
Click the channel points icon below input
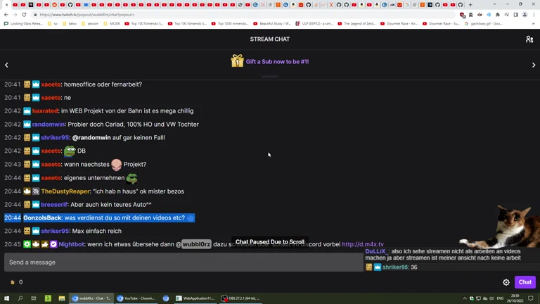click(13, 282)
